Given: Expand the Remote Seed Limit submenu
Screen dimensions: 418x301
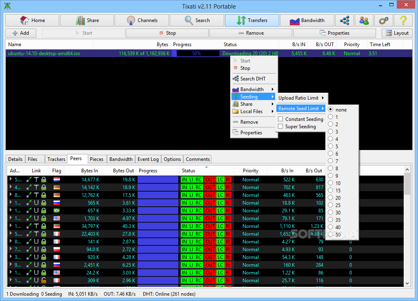Looking at the screenshot, I should (301, 109).
